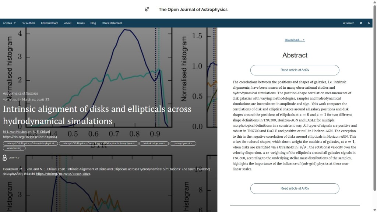Select the weak lensing tag
Screen dimensions: 377x212
(x=14, y=148)
